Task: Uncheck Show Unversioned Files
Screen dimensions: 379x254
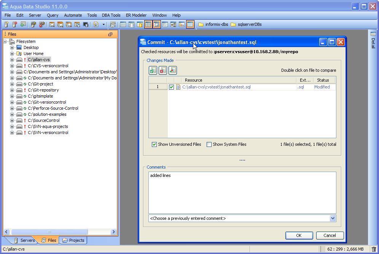Action: point(154,145)
